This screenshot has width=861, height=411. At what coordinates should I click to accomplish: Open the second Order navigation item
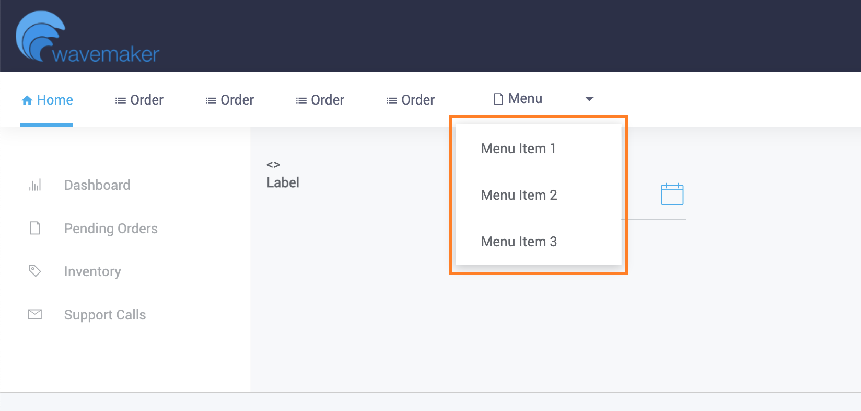pyautogui.click(x=230, y=99)
